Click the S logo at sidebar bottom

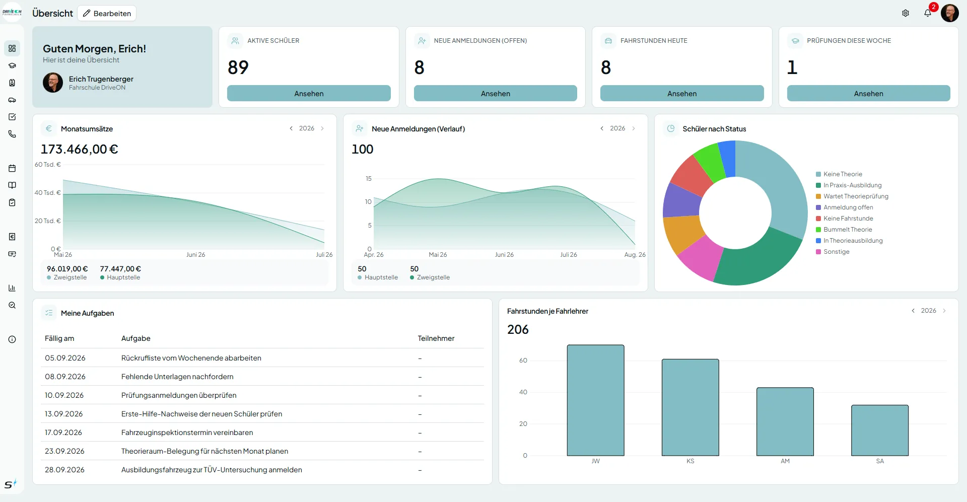11,484
